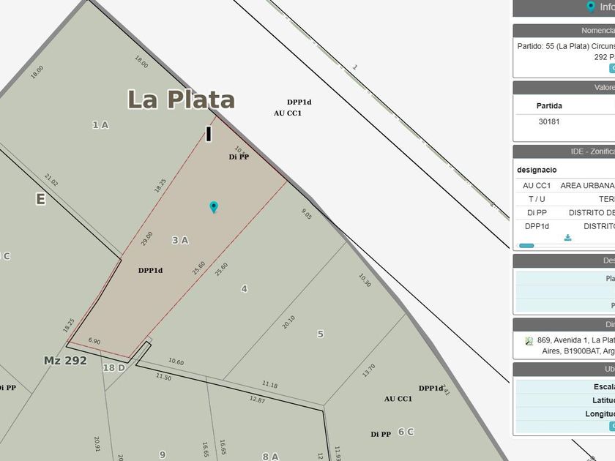The image size is (615, 461).
Task: Click the partida value 30181
Action: click(549, 121)
